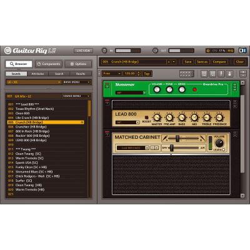The height and width of the screenshot is (250, 250).
Task: Click the Clear button
Action: click(x=239, y=62)
